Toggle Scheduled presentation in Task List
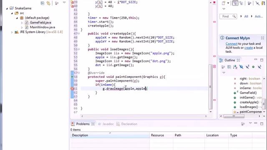The width and height of the screenshot is (267, 150). click(x=241, y=3)
